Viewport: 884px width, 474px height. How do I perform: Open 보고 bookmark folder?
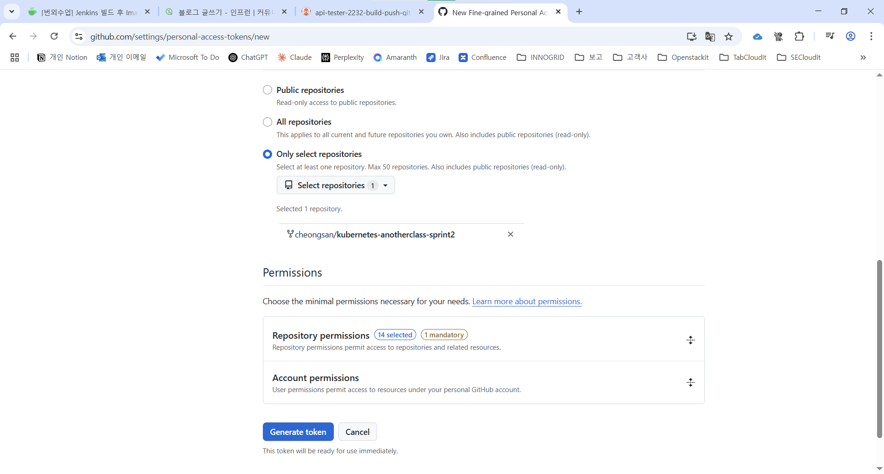(589, 58)
